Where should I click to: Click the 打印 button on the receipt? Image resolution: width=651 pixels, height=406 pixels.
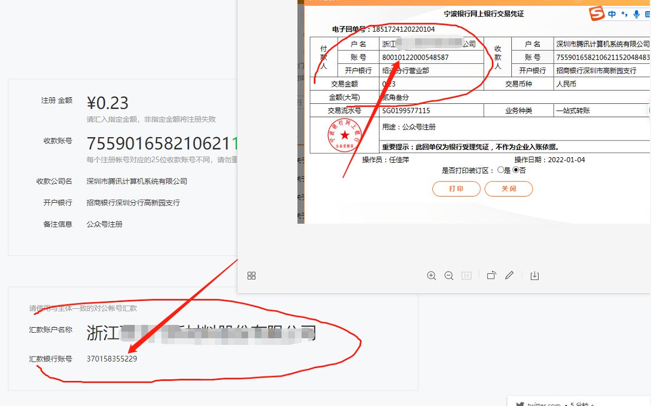(456, 189)
